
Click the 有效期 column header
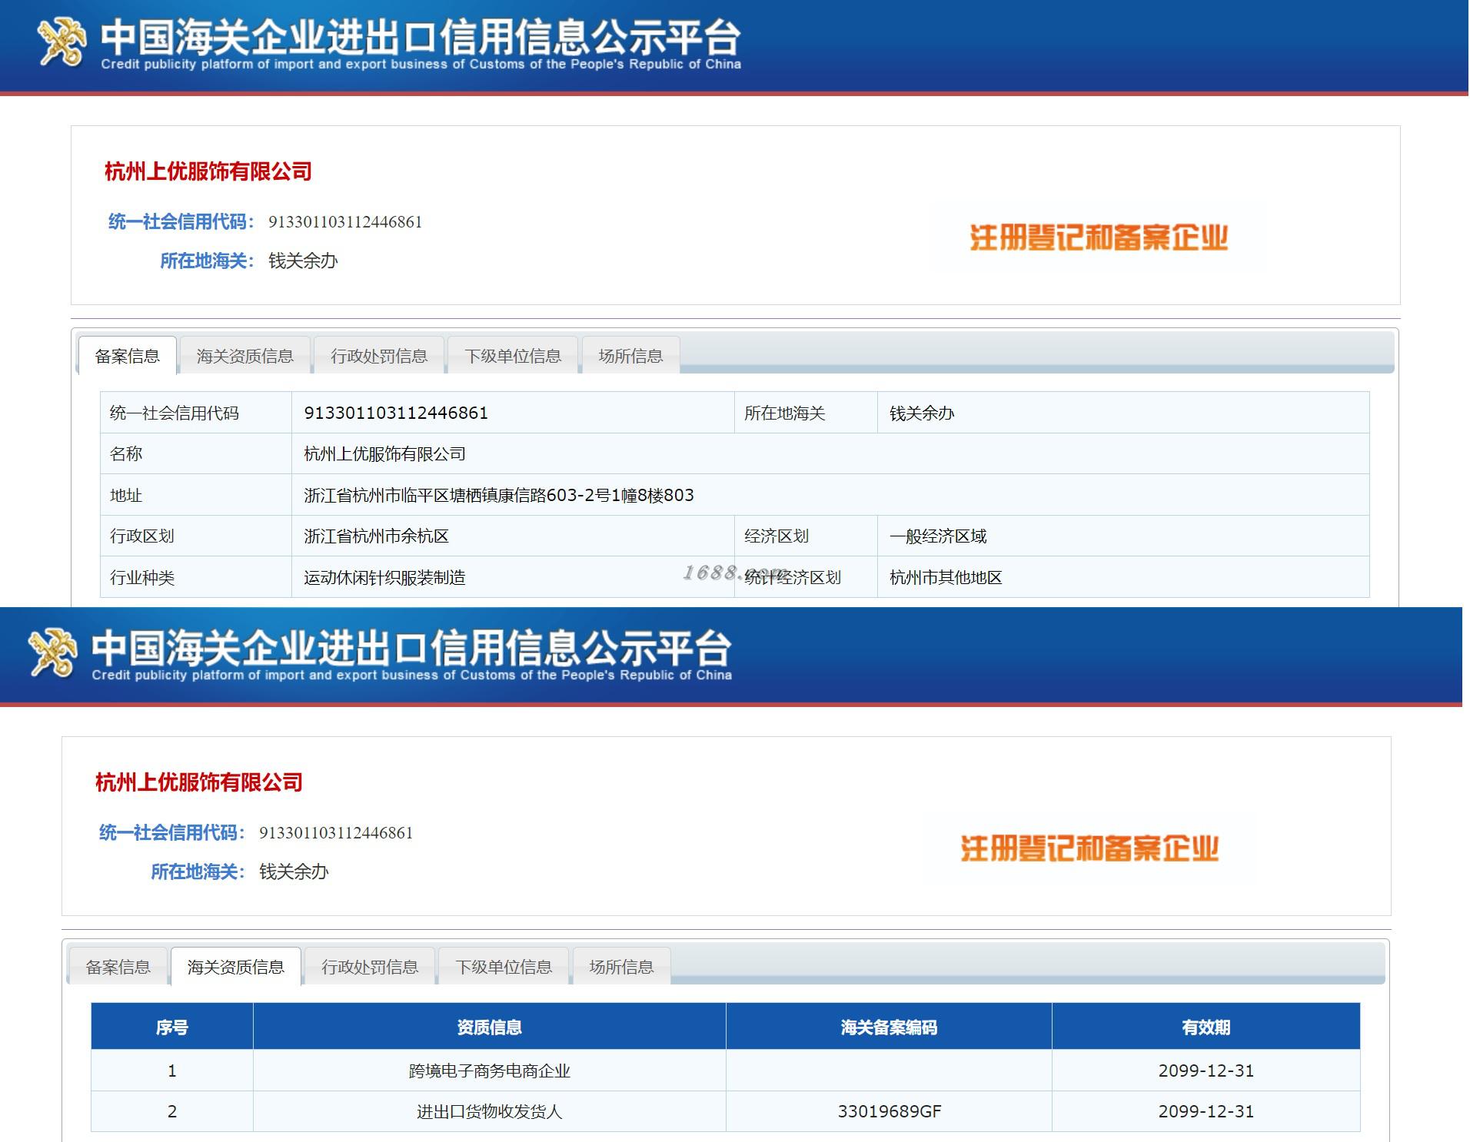[x=1206, y=1027]
